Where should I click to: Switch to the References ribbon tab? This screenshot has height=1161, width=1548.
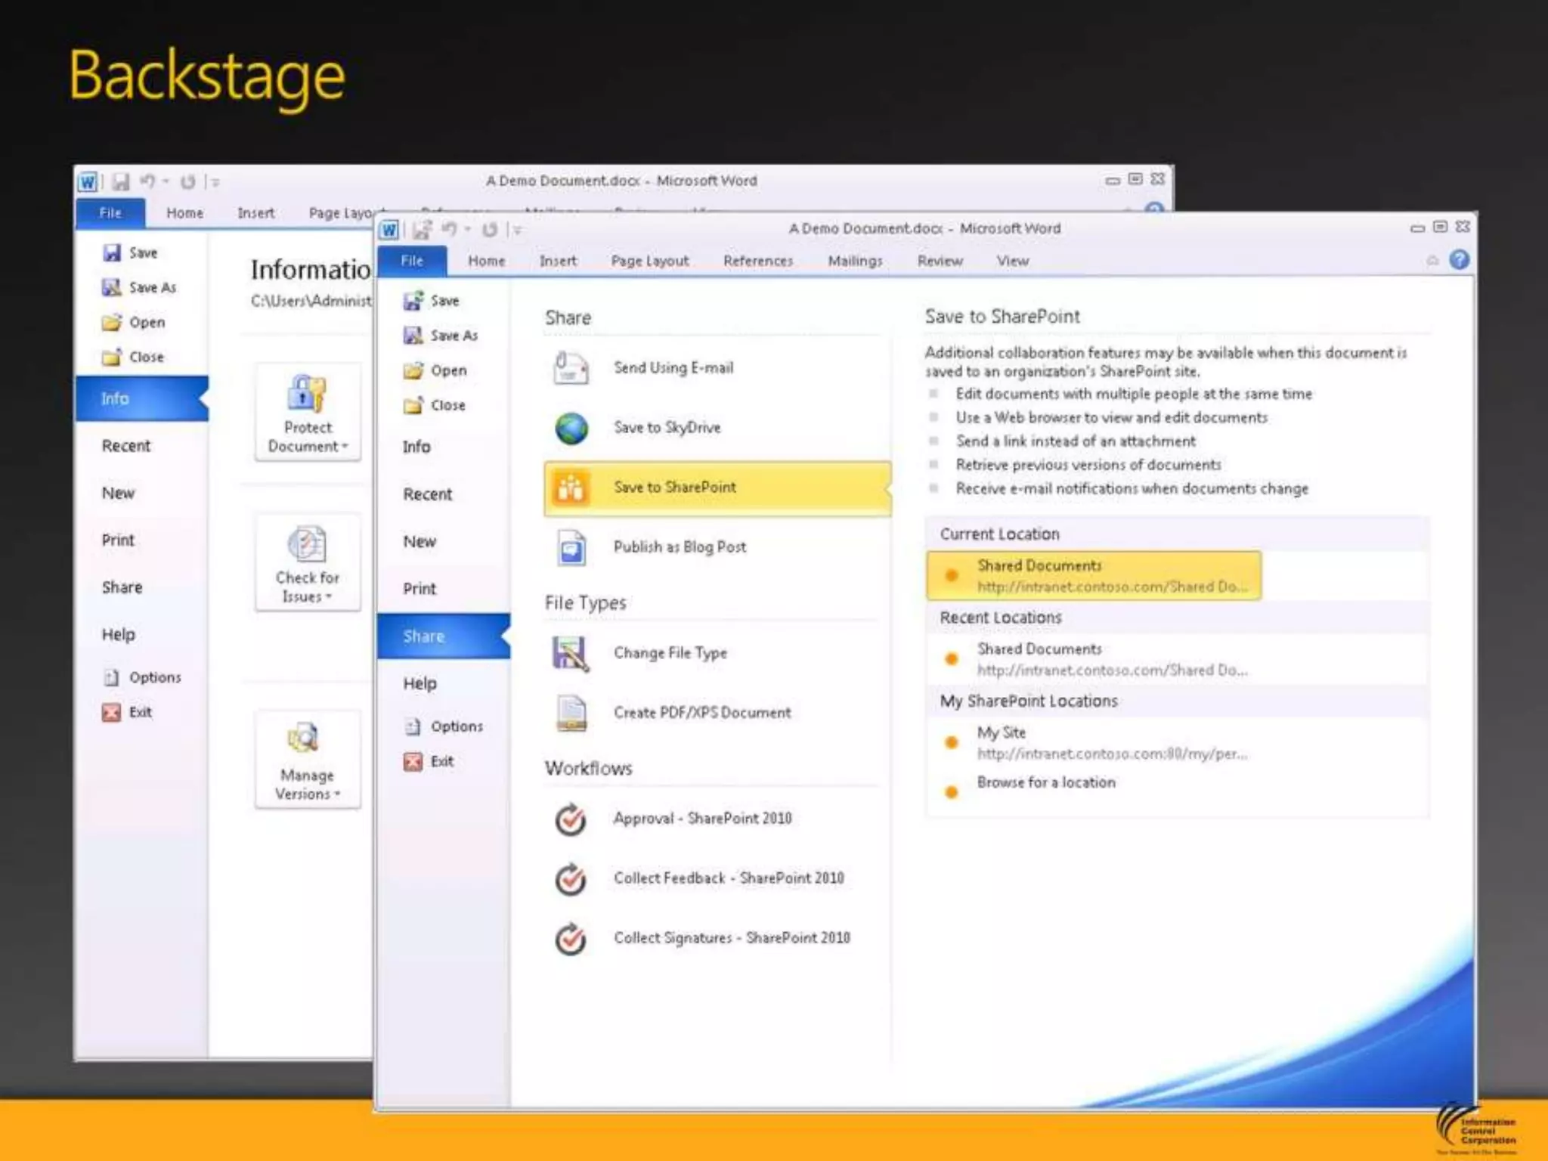click(x=757, y=261)
